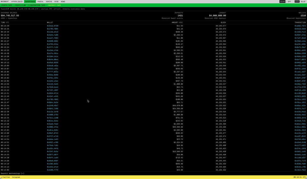This screenshot has height=179, width=307.
Task: Click the exchange balance value $94,745,517.55
Action: tap(10, 15)
